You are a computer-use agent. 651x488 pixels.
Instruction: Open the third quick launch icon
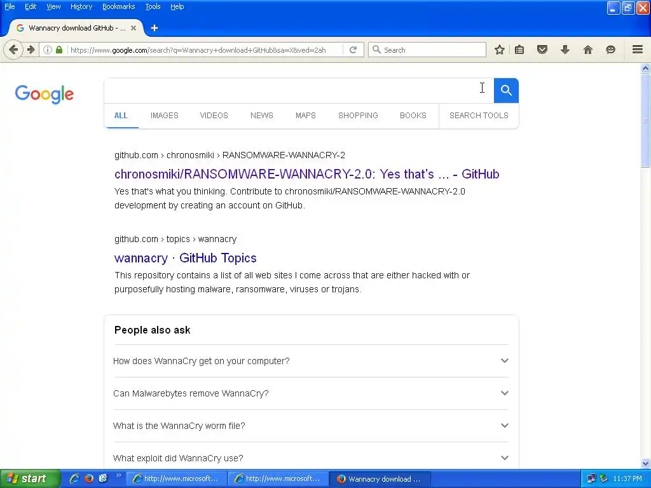coord(104,478)
